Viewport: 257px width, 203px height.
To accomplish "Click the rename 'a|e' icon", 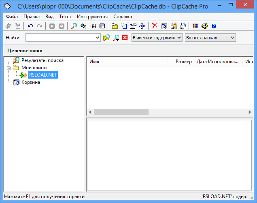I will pyautogui.click(x=142, y=26).
